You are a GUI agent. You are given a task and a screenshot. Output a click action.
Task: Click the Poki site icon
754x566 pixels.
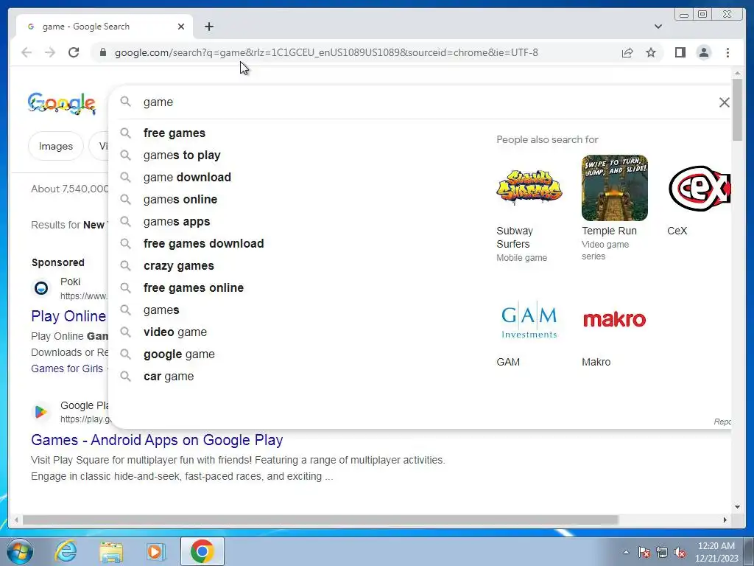pos(41,288)
